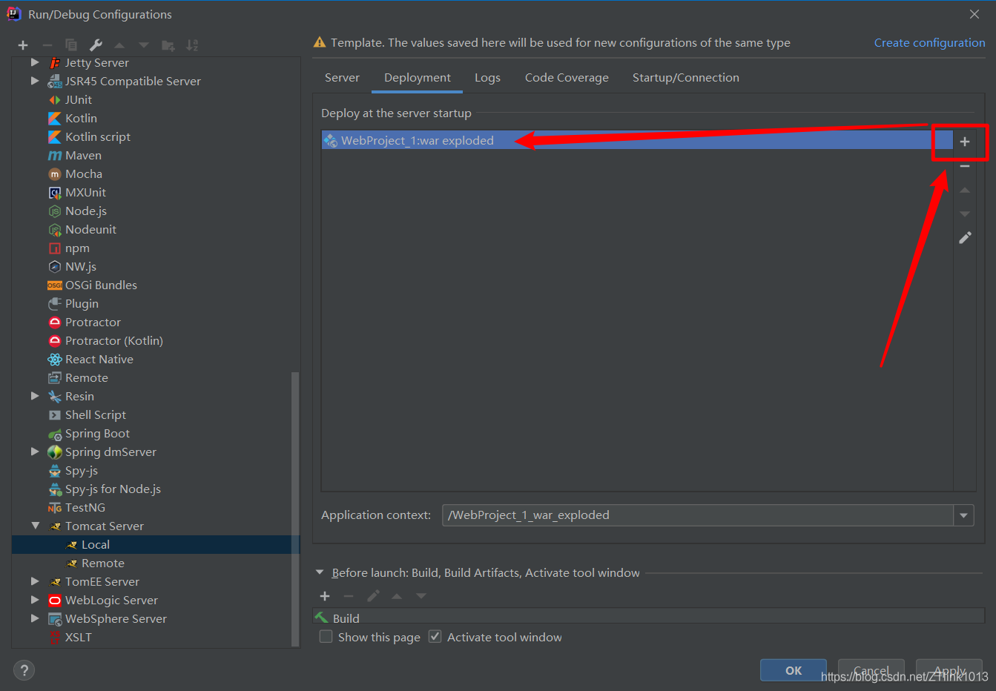
Task: Click the sort configurations alphabetically icon
Action: (x=192, y=45)
